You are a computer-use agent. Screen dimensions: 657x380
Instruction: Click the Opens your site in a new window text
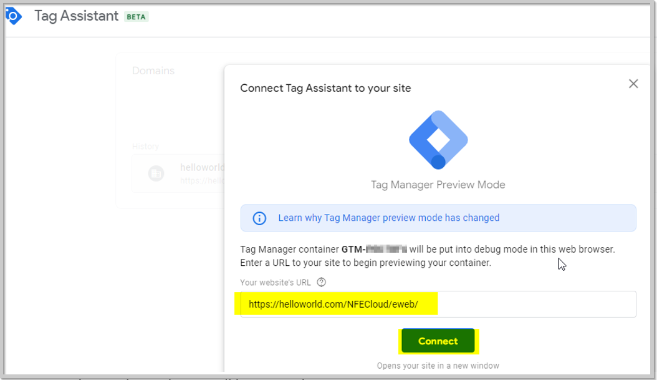(438, 366)
